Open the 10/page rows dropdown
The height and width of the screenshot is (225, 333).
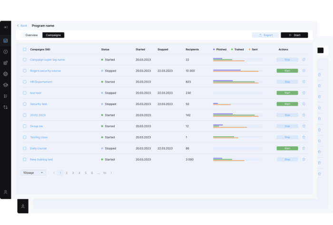pos(33,173)
